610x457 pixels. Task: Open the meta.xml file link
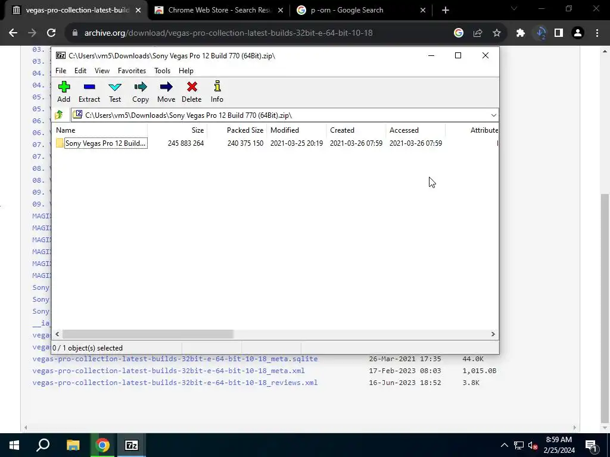click(x=169, y=371)
